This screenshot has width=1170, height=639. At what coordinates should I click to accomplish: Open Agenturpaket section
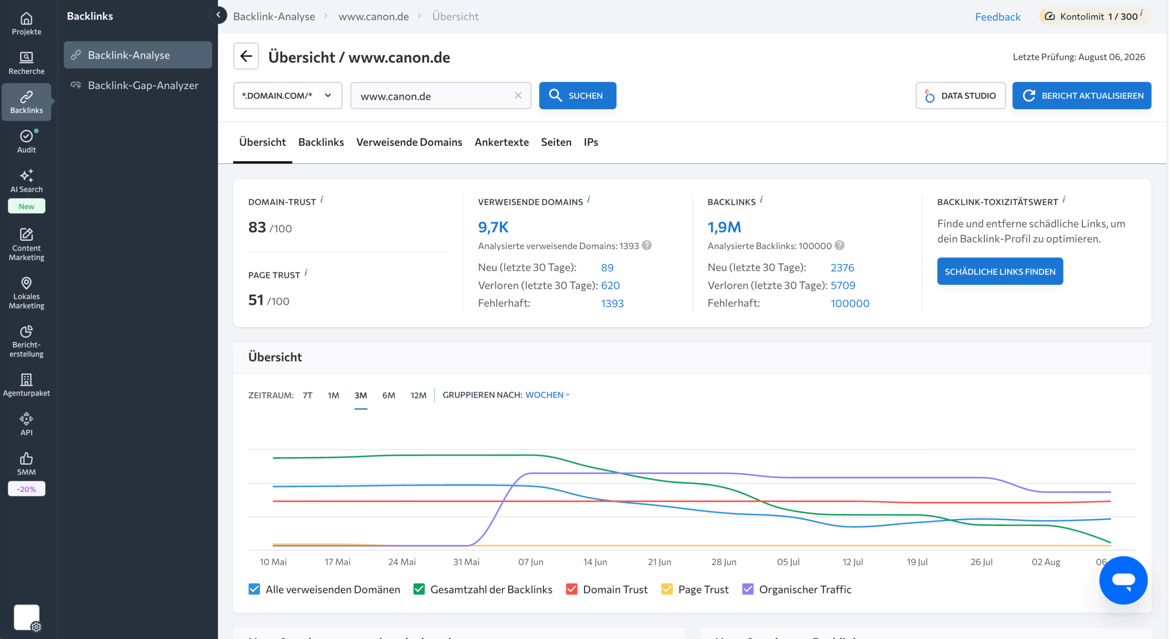tap(27, 385)
